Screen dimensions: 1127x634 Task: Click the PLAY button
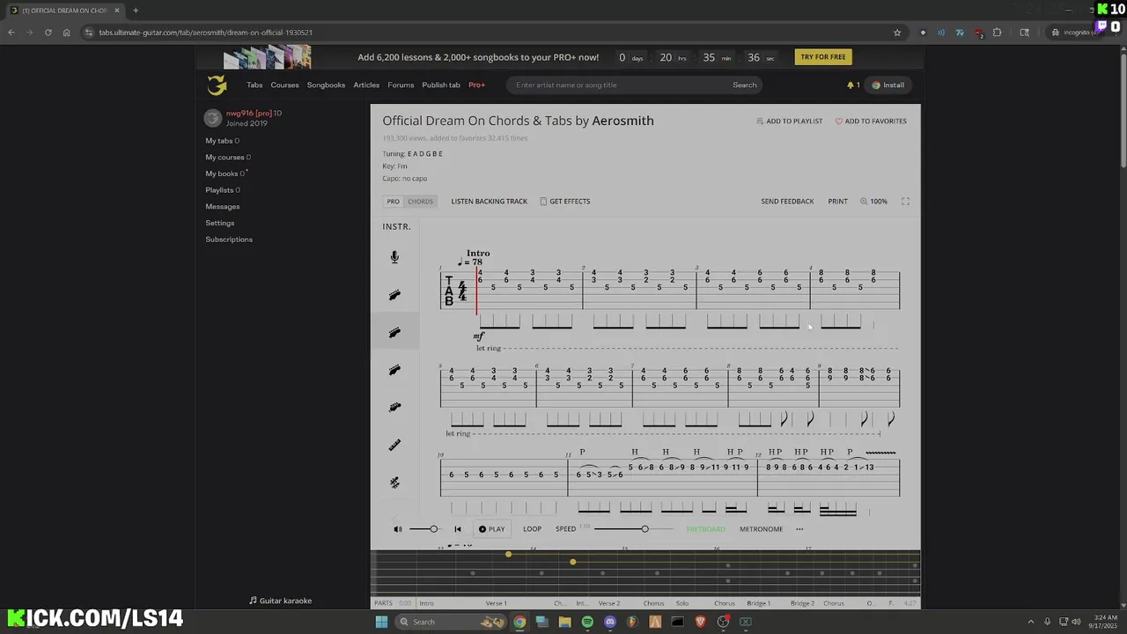point(492,529)
